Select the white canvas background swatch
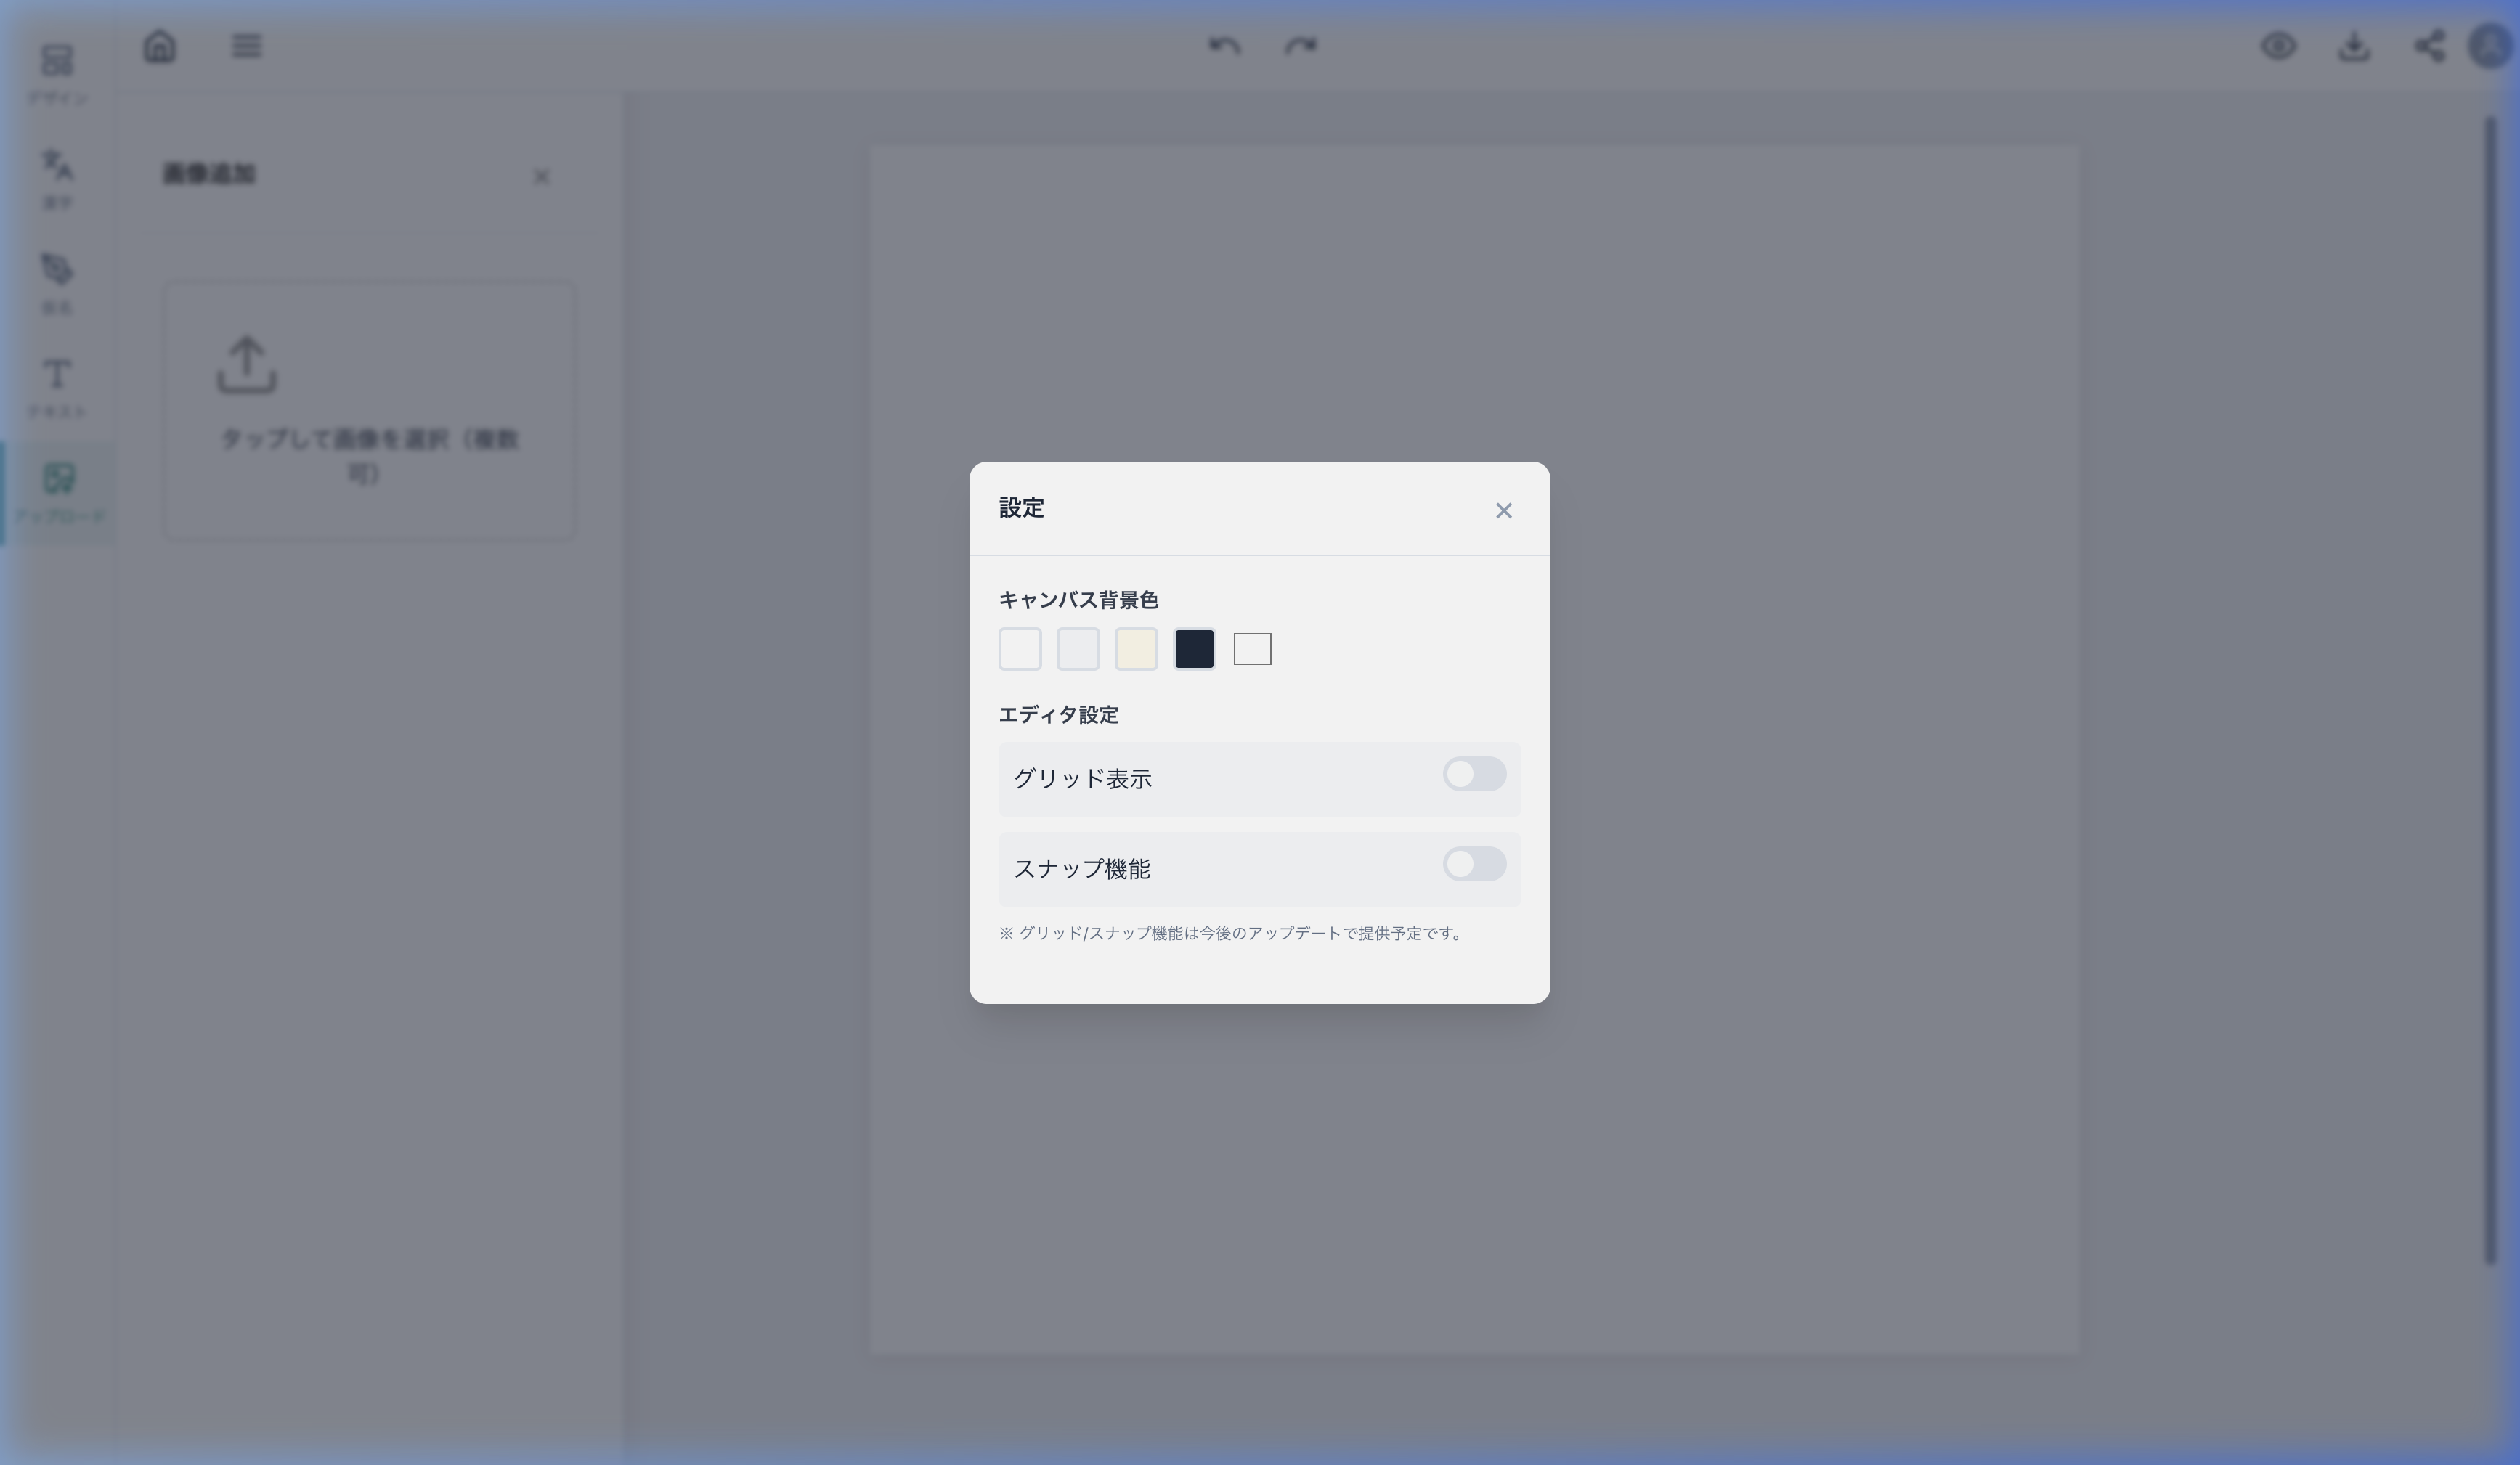This screenshot has width=2520, height=1465. tap(1020, 650)
